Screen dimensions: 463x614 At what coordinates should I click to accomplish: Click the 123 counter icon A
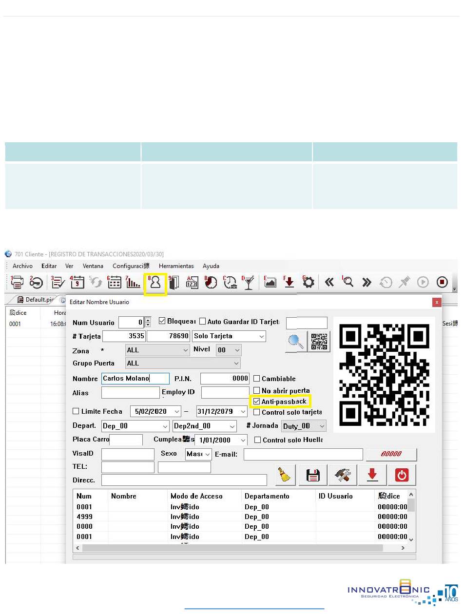point(192,283)
